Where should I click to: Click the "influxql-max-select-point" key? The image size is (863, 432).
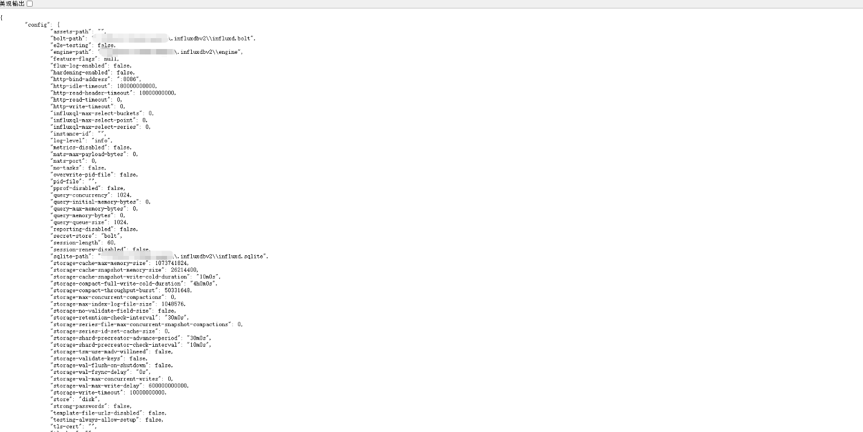94,120
